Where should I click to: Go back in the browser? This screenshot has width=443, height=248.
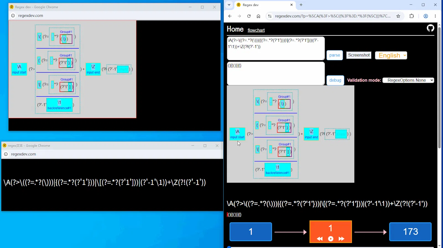(x=230, y=16)
